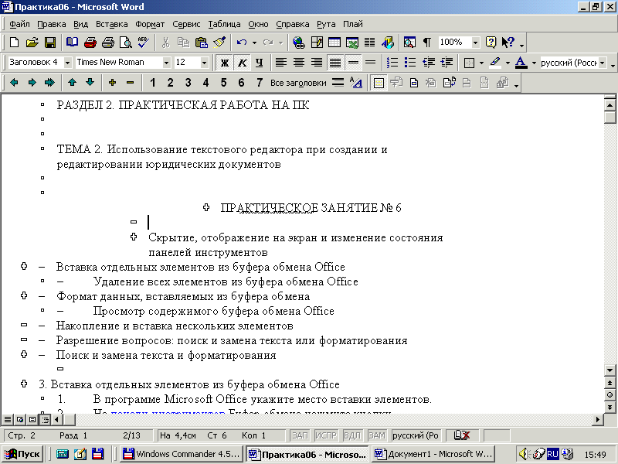Create a new blank document

click(14, 43)
